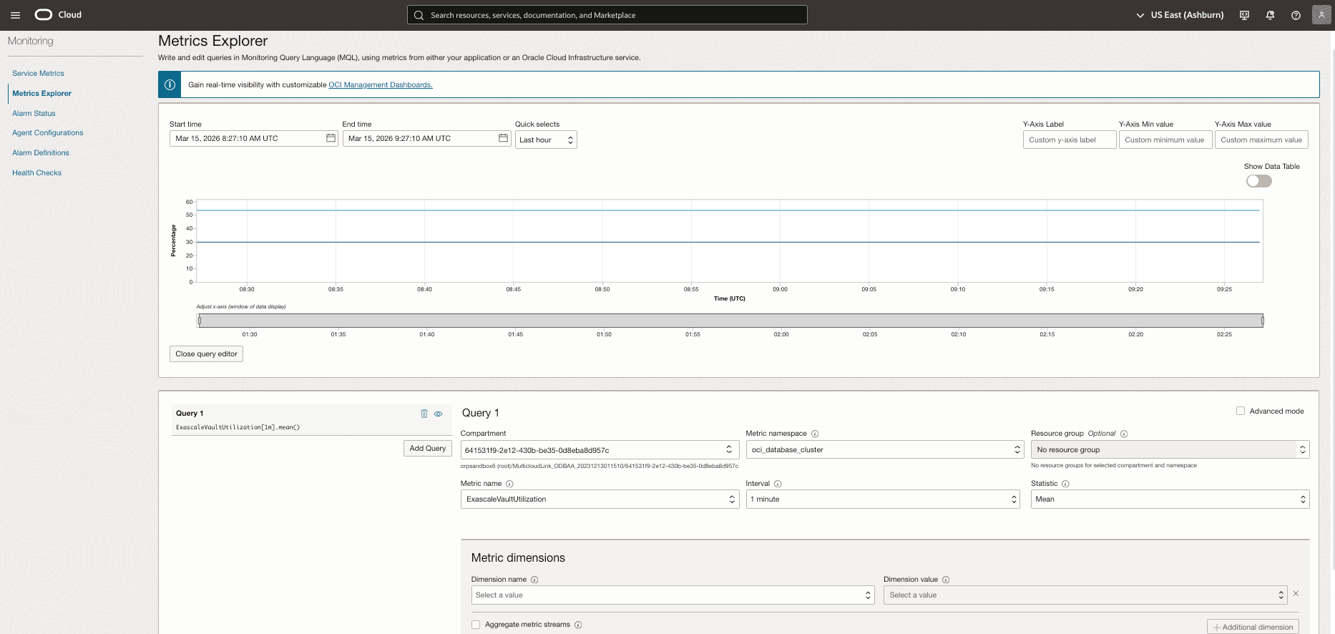Open Health Checks page
This screenshot has height=634, width=1335.
coord(36,173)
